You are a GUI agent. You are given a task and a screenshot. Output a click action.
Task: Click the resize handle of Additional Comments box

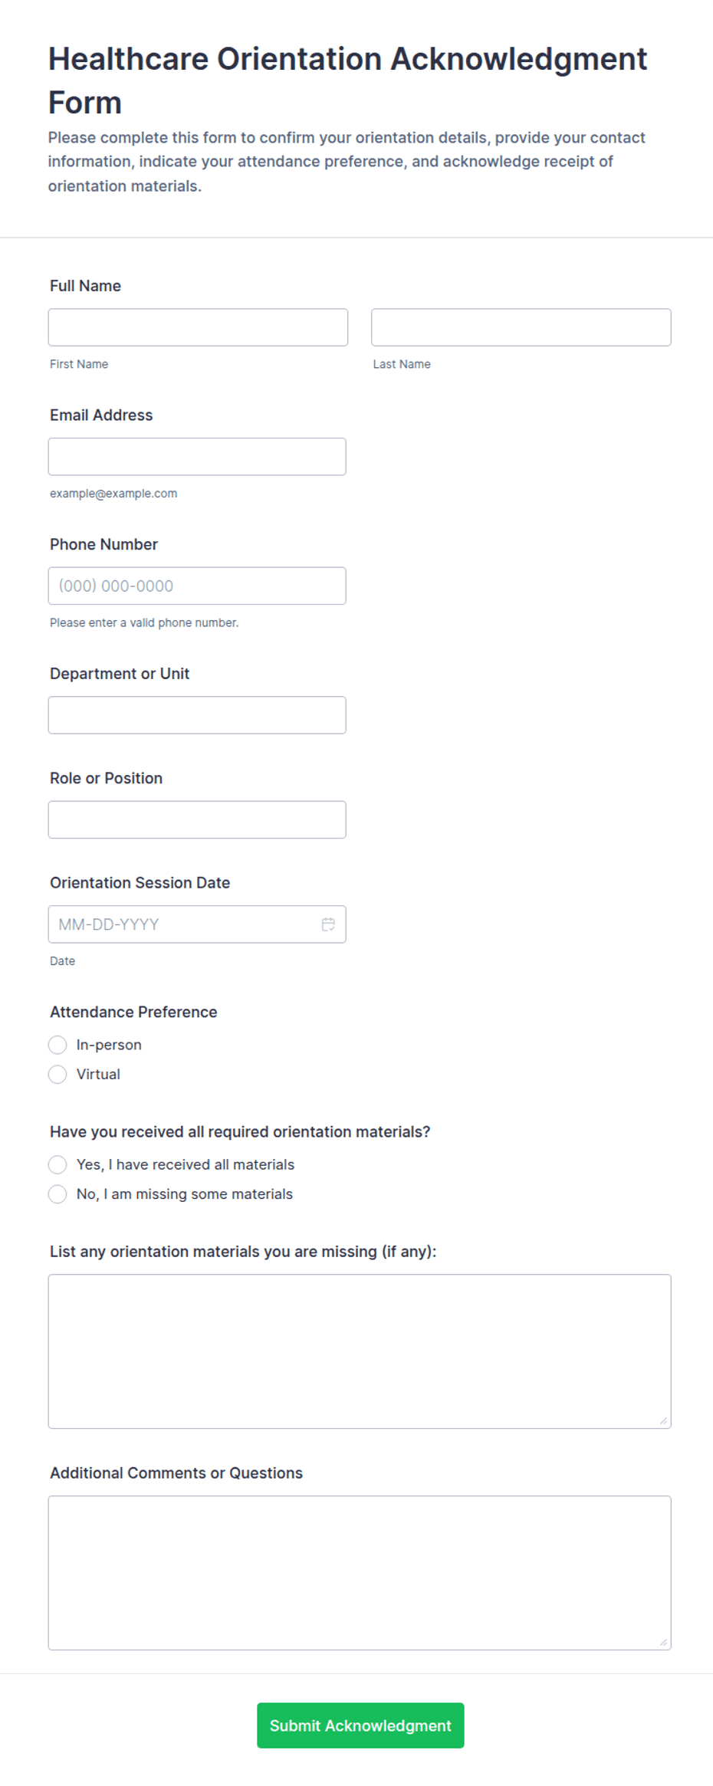(663, 1642)
